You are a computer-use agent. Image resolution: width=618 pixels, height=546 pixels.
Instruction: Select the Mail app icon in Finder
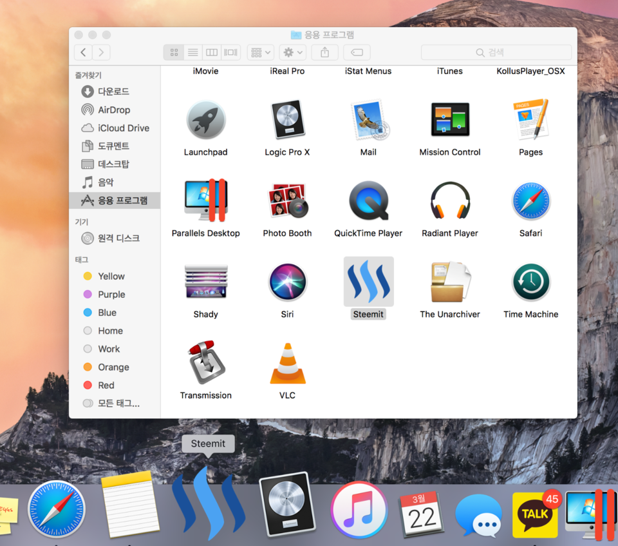click(x=370, y=120)
